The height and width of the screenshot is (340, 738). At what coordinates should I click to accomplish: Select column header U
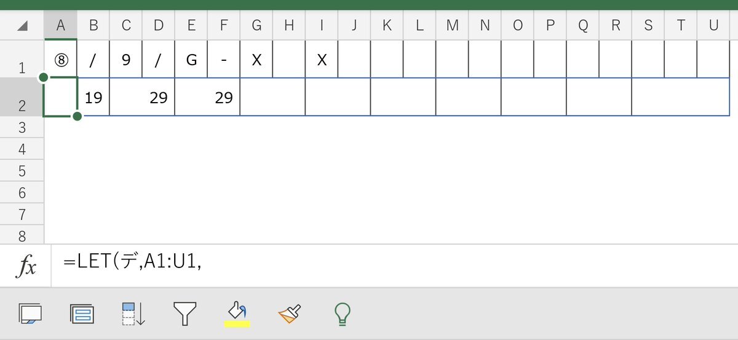(713, 26)
